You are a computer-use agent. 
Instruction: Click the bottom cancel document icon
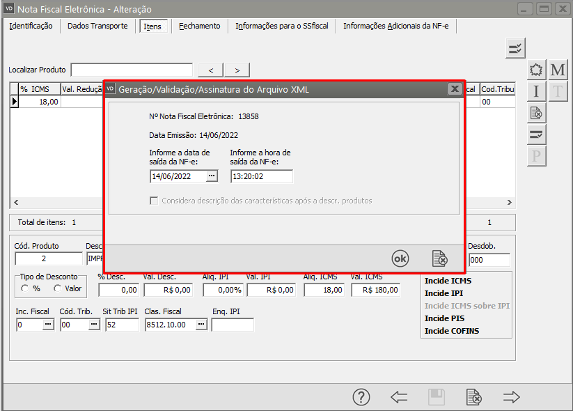pyautogui.click(x=473, y=397)
